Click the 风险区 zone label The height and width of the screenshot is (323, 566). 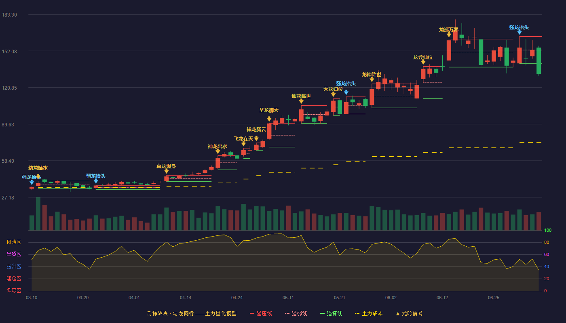[x=14, y=242]
